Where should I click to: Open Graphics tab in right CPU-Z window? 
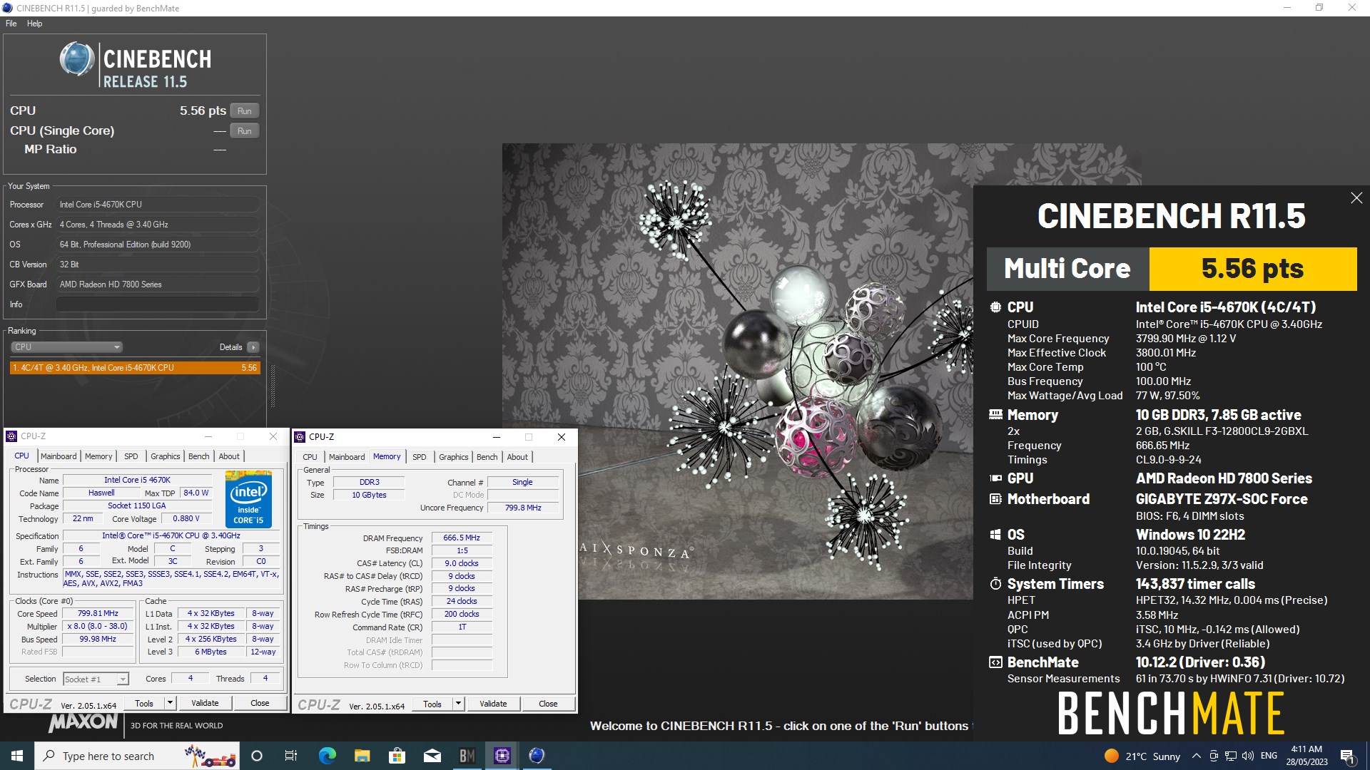(x=454, y=457)
